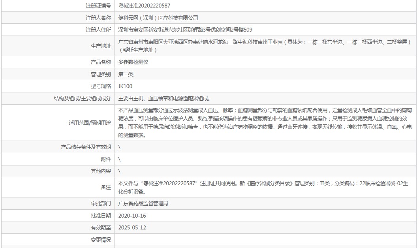417x248 pixels.
Task: Click the label 管理类别
Action: click(x=101, y=74)
